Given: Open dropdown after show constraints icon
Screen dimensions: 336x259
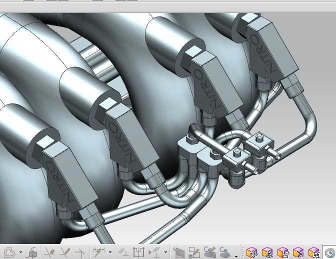Looking at the screenshot, I should [x=165, y=252].
